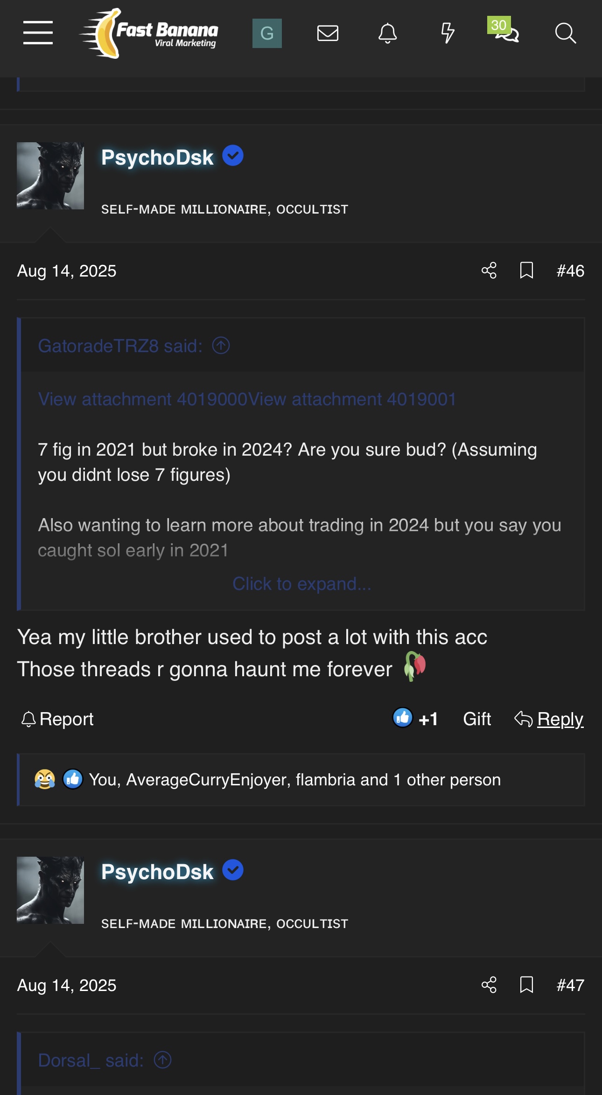Jump to Dorsal_'s original quoted post
The height and width of the screenshot is (1095, 602).
[162, 1060]
